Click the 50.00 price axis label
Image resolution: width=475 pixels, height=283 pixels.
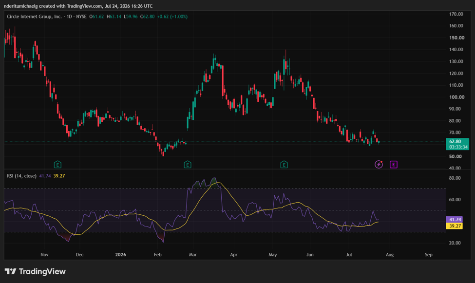456,157
